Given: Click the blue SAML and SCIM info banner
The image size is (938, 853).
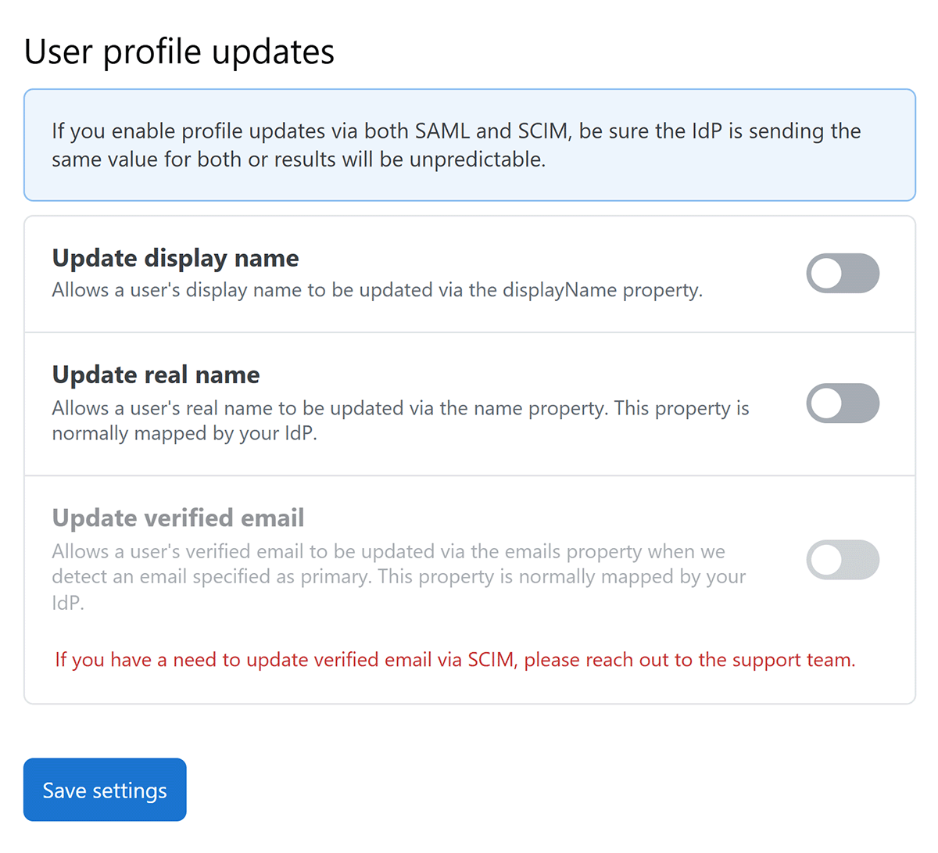Looking at the screenshot, I should click(469, 145).
